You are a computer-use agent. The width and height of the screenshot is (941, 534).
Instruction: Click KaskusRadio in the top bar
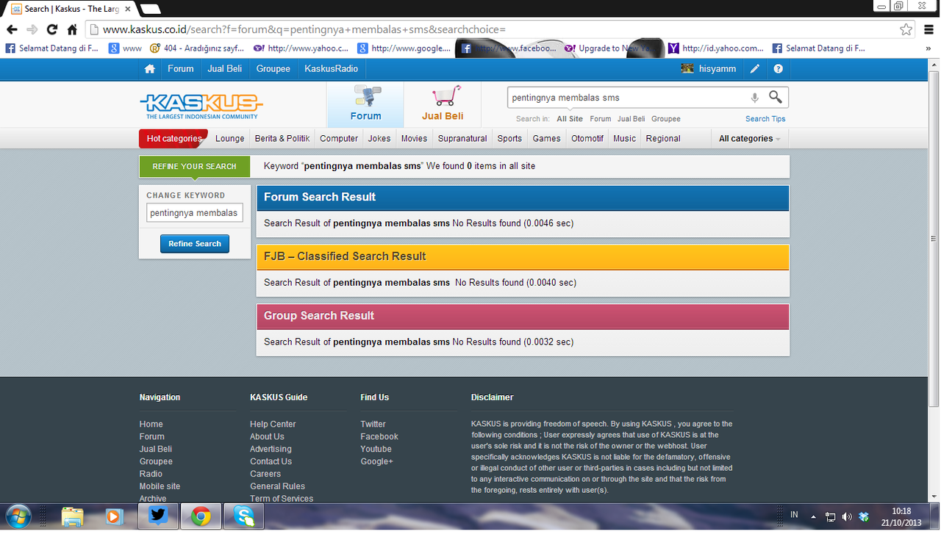point(331,68)
